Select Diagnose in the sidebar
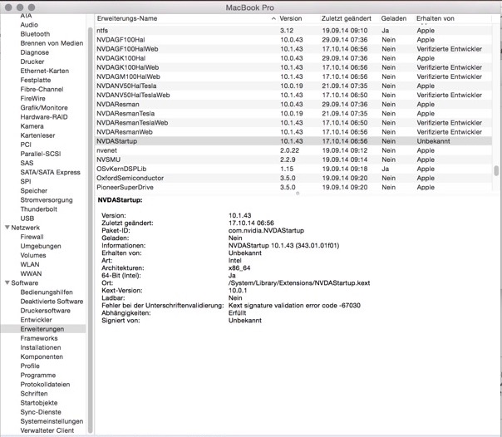This screenshot has height=437, width=502. click(x=35, y=52)
